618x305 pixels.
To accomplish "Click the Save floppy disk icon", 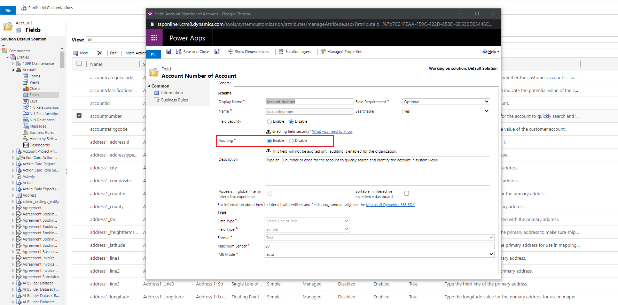I will click(x=169, y=52).
